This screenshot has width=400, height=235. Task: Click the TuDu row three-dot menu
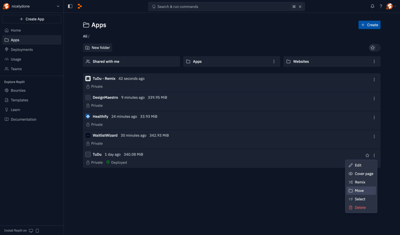(x=374, y=155)
